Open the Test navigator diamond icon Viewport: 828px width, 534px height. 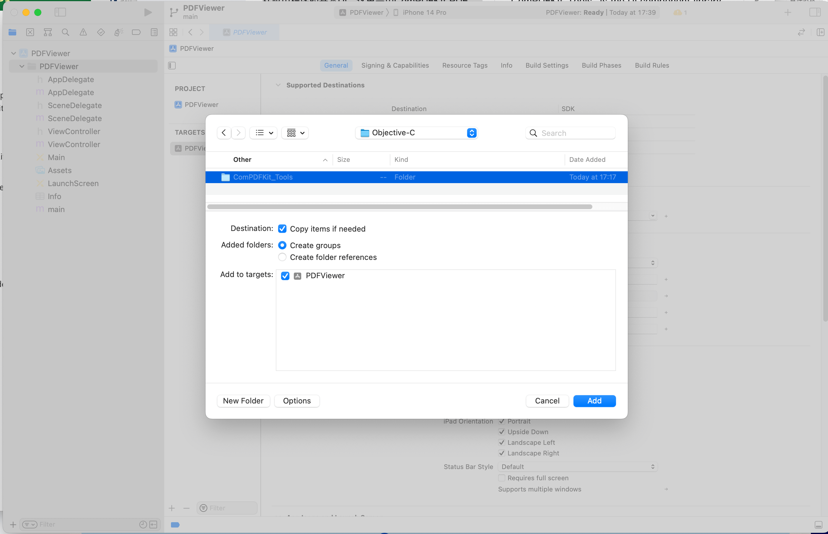[x=101, y=32]
